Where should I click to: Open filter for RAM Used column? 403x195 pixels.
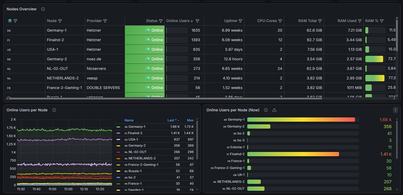coord(360,21)
